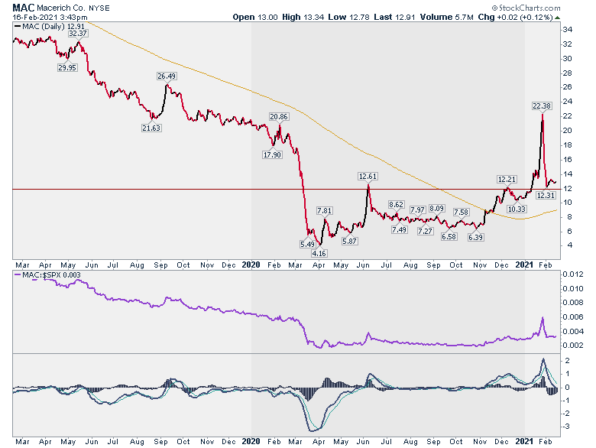Click the 17.90 low price label
596x448 pixels.
(x=272, y=154)
